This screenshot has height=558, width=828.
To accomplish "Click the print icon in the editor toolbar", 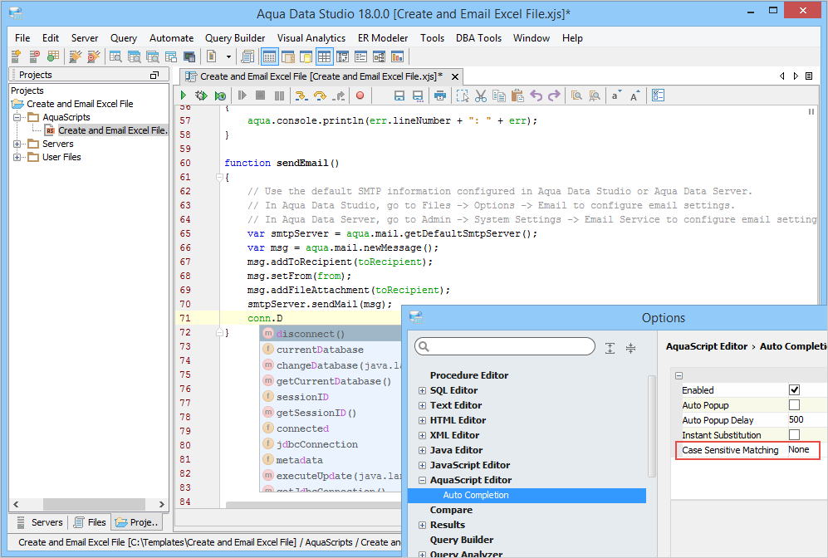I will pos(440,96).
